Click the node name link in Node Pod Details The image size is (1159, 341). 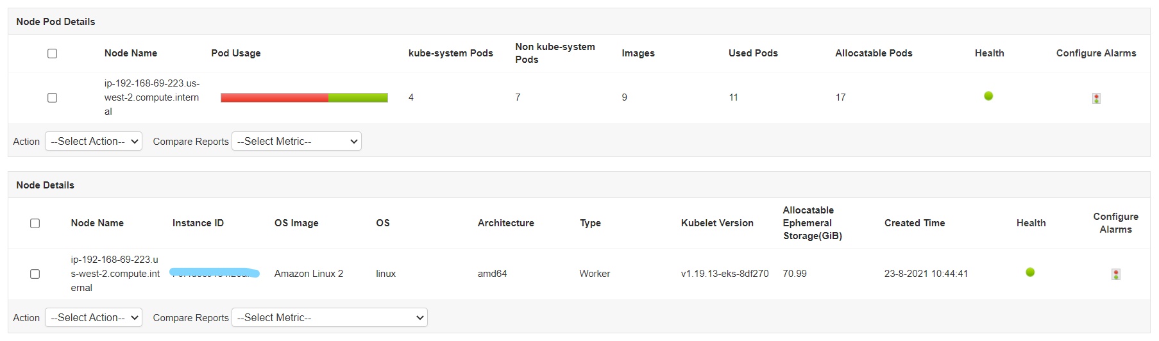coord(151,97)
